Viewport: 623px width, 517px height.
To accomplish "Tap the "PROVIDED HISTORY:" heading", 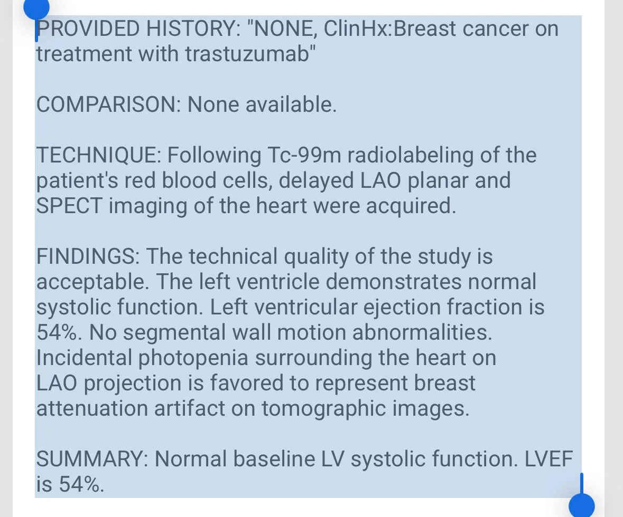I will click(138, 28).
